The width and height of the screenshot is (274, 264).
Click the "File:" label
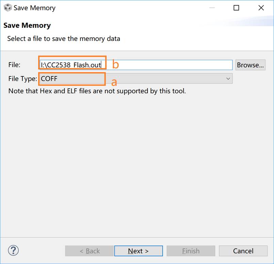point(15,65)
